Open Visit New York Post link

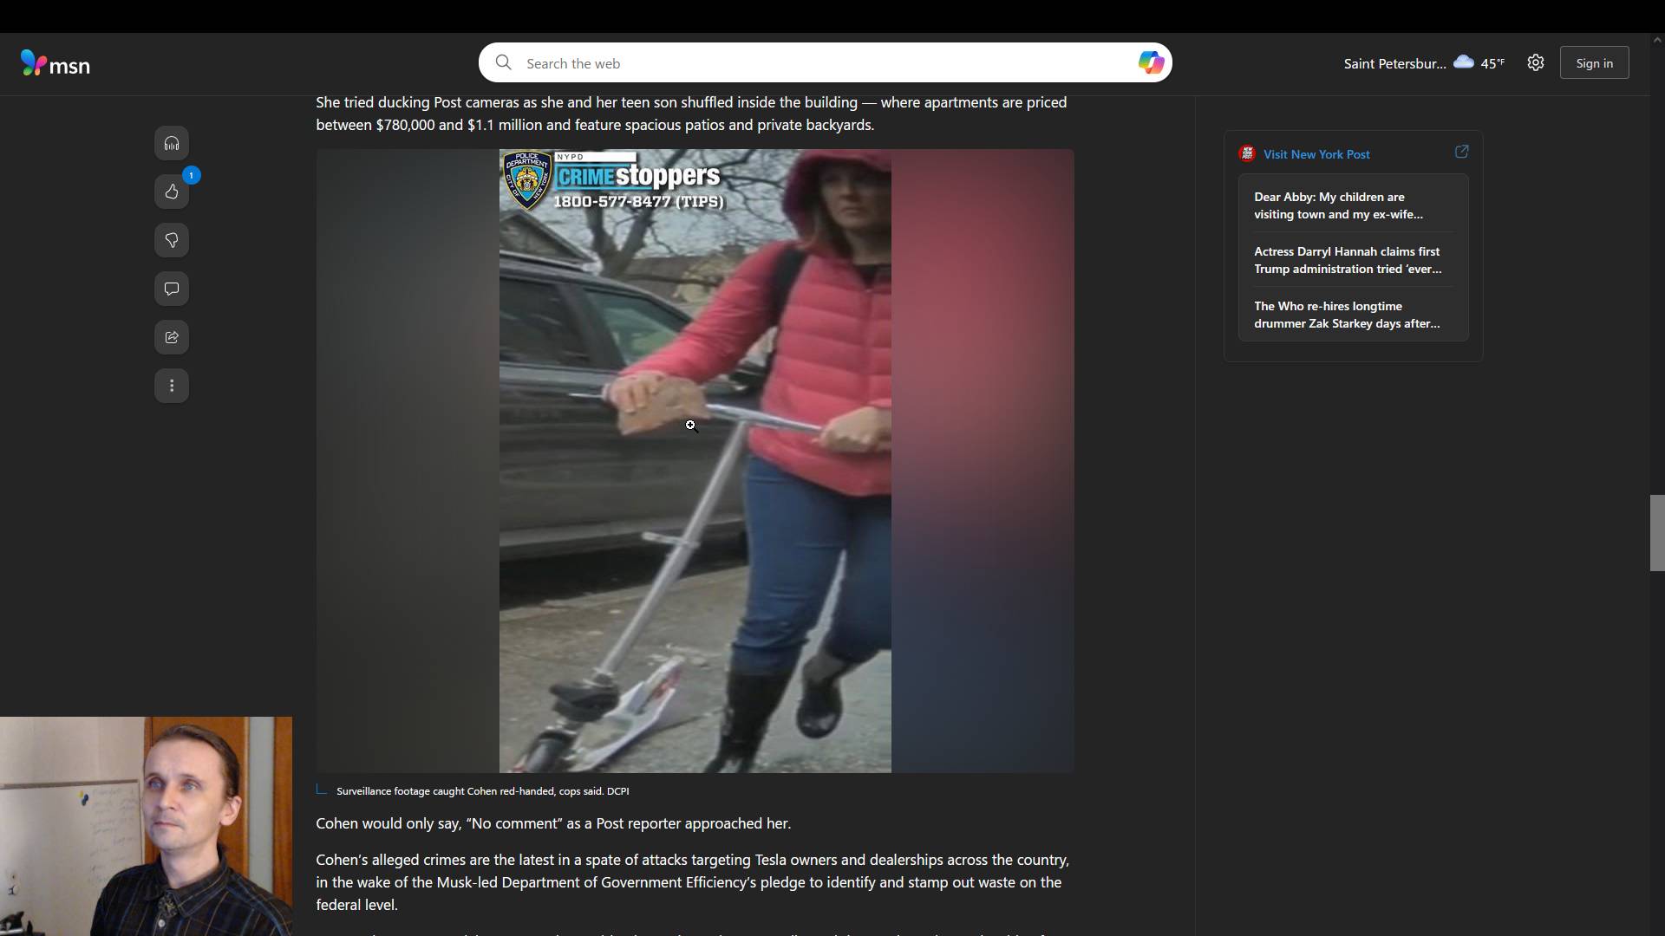1316,154
